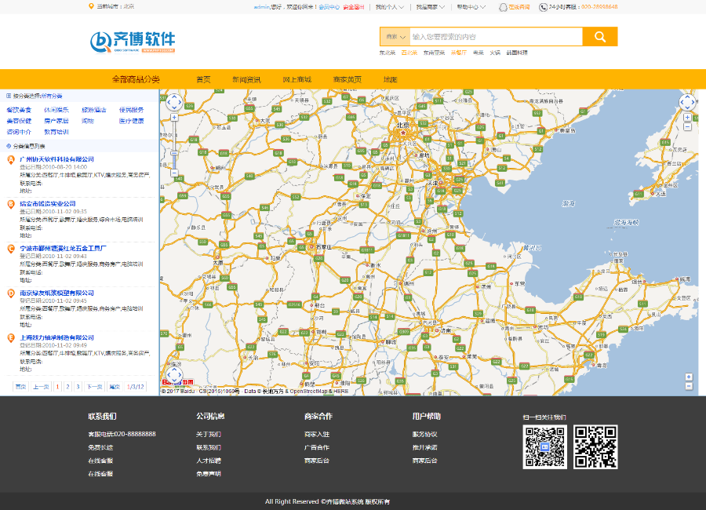This screenshot has height=510, width=706.
Task: Click the right footer QR code
Action: (595, 447)
